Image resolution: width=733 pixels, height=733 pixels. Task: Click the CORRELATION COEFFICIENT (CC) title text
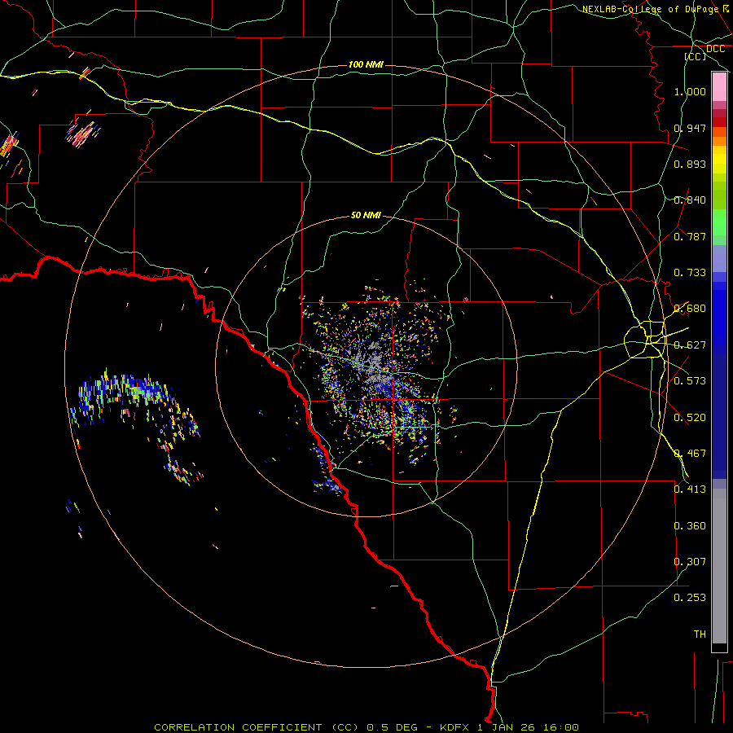257,727
